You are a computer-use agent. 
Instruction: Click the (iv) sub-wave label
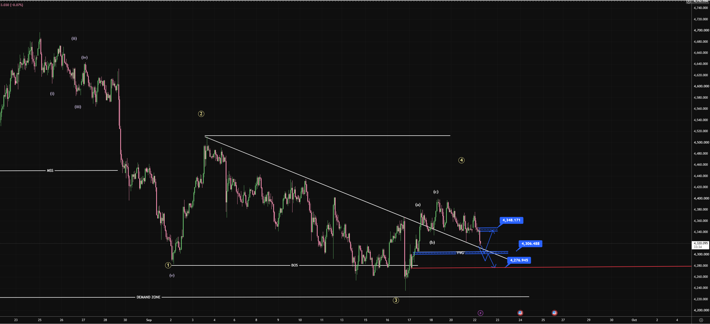[x=84, y=58]
